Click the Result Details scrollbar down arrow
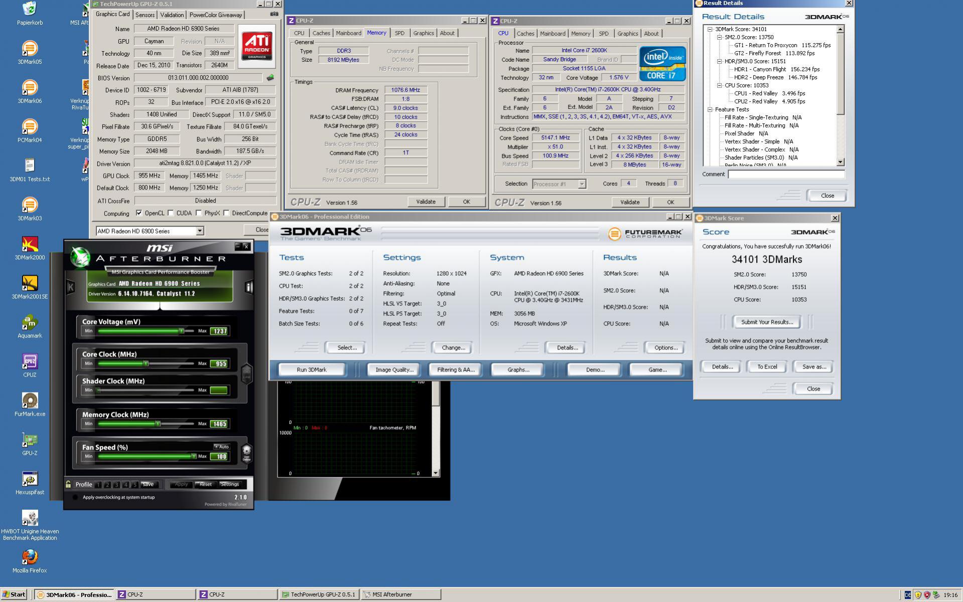 coord(841,162)
